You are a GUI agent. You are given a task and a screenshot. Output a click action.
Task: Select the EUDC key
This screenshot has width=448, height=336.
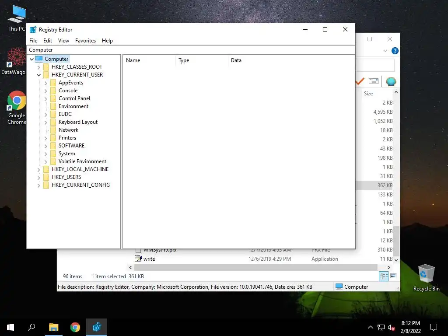point(65,114)
